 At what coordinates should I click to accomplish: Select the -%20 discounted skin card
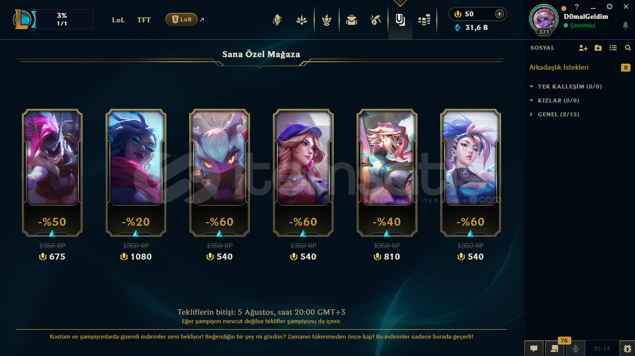coord(136,173)
